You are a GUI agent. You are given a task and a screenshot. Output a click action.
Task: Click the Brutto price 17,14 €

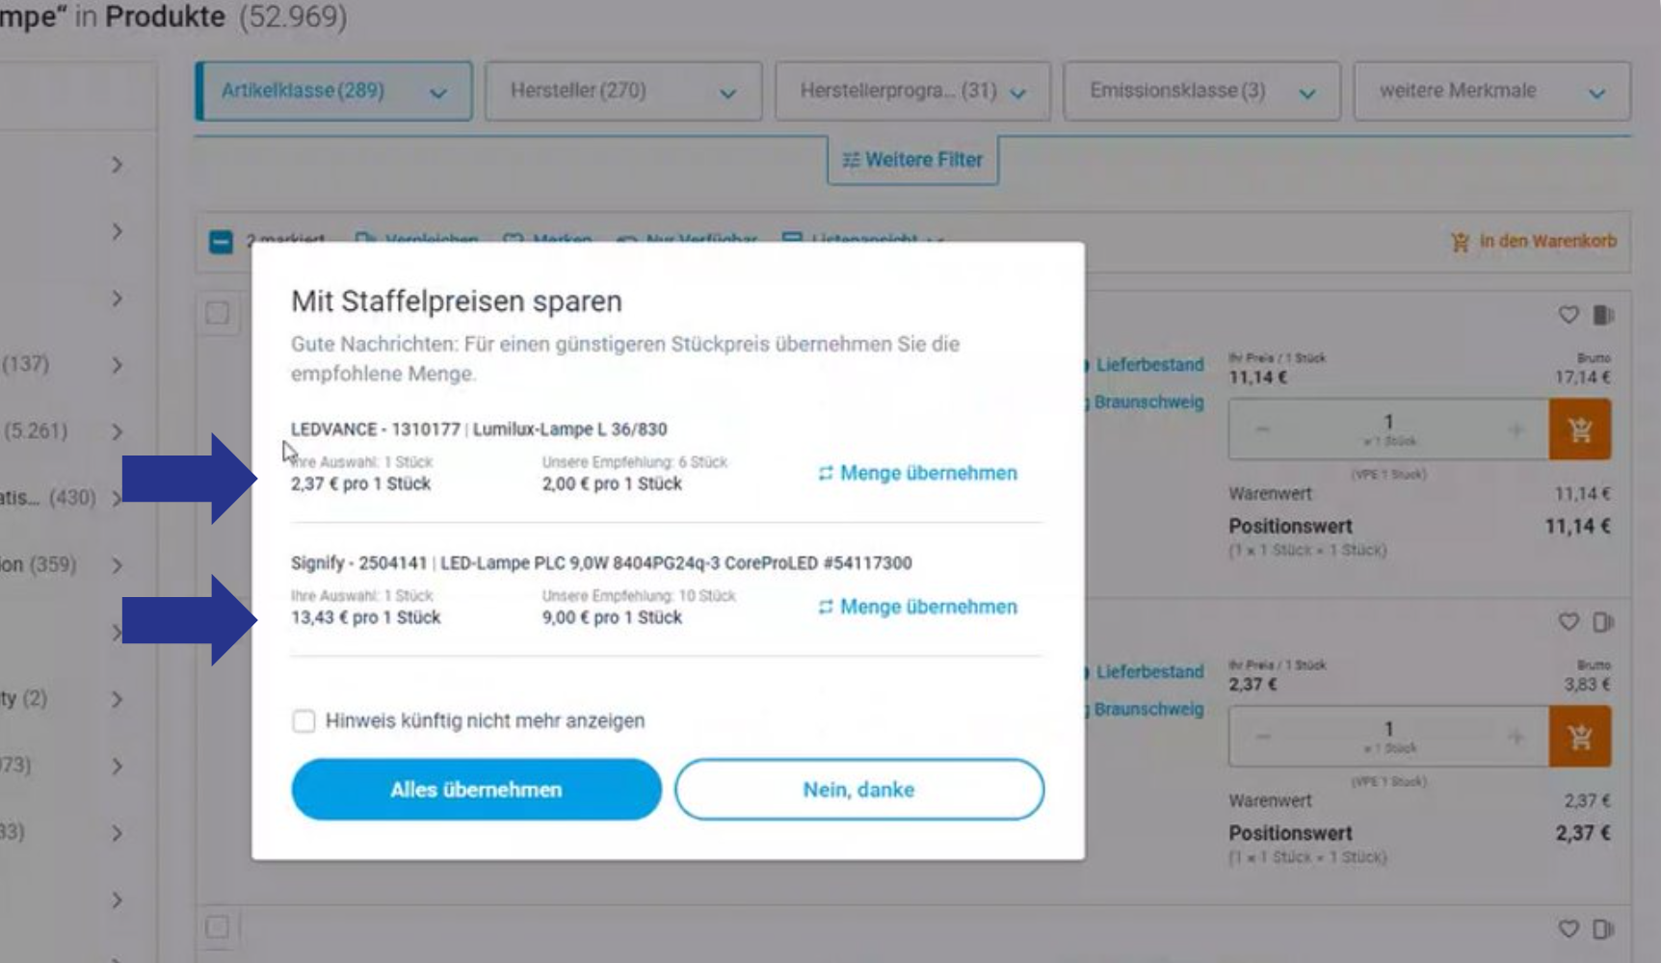tap(1582, 377)
